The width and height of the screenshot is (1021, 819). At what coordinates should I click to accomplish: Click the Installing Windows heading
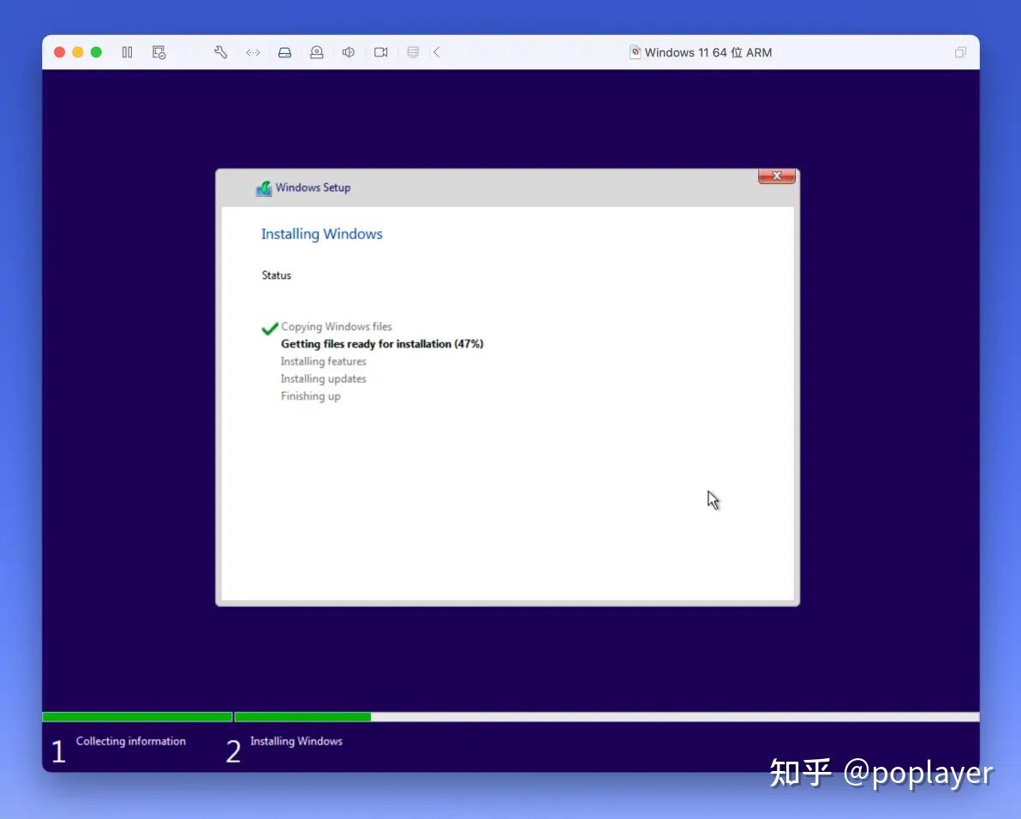coord(322,234)
